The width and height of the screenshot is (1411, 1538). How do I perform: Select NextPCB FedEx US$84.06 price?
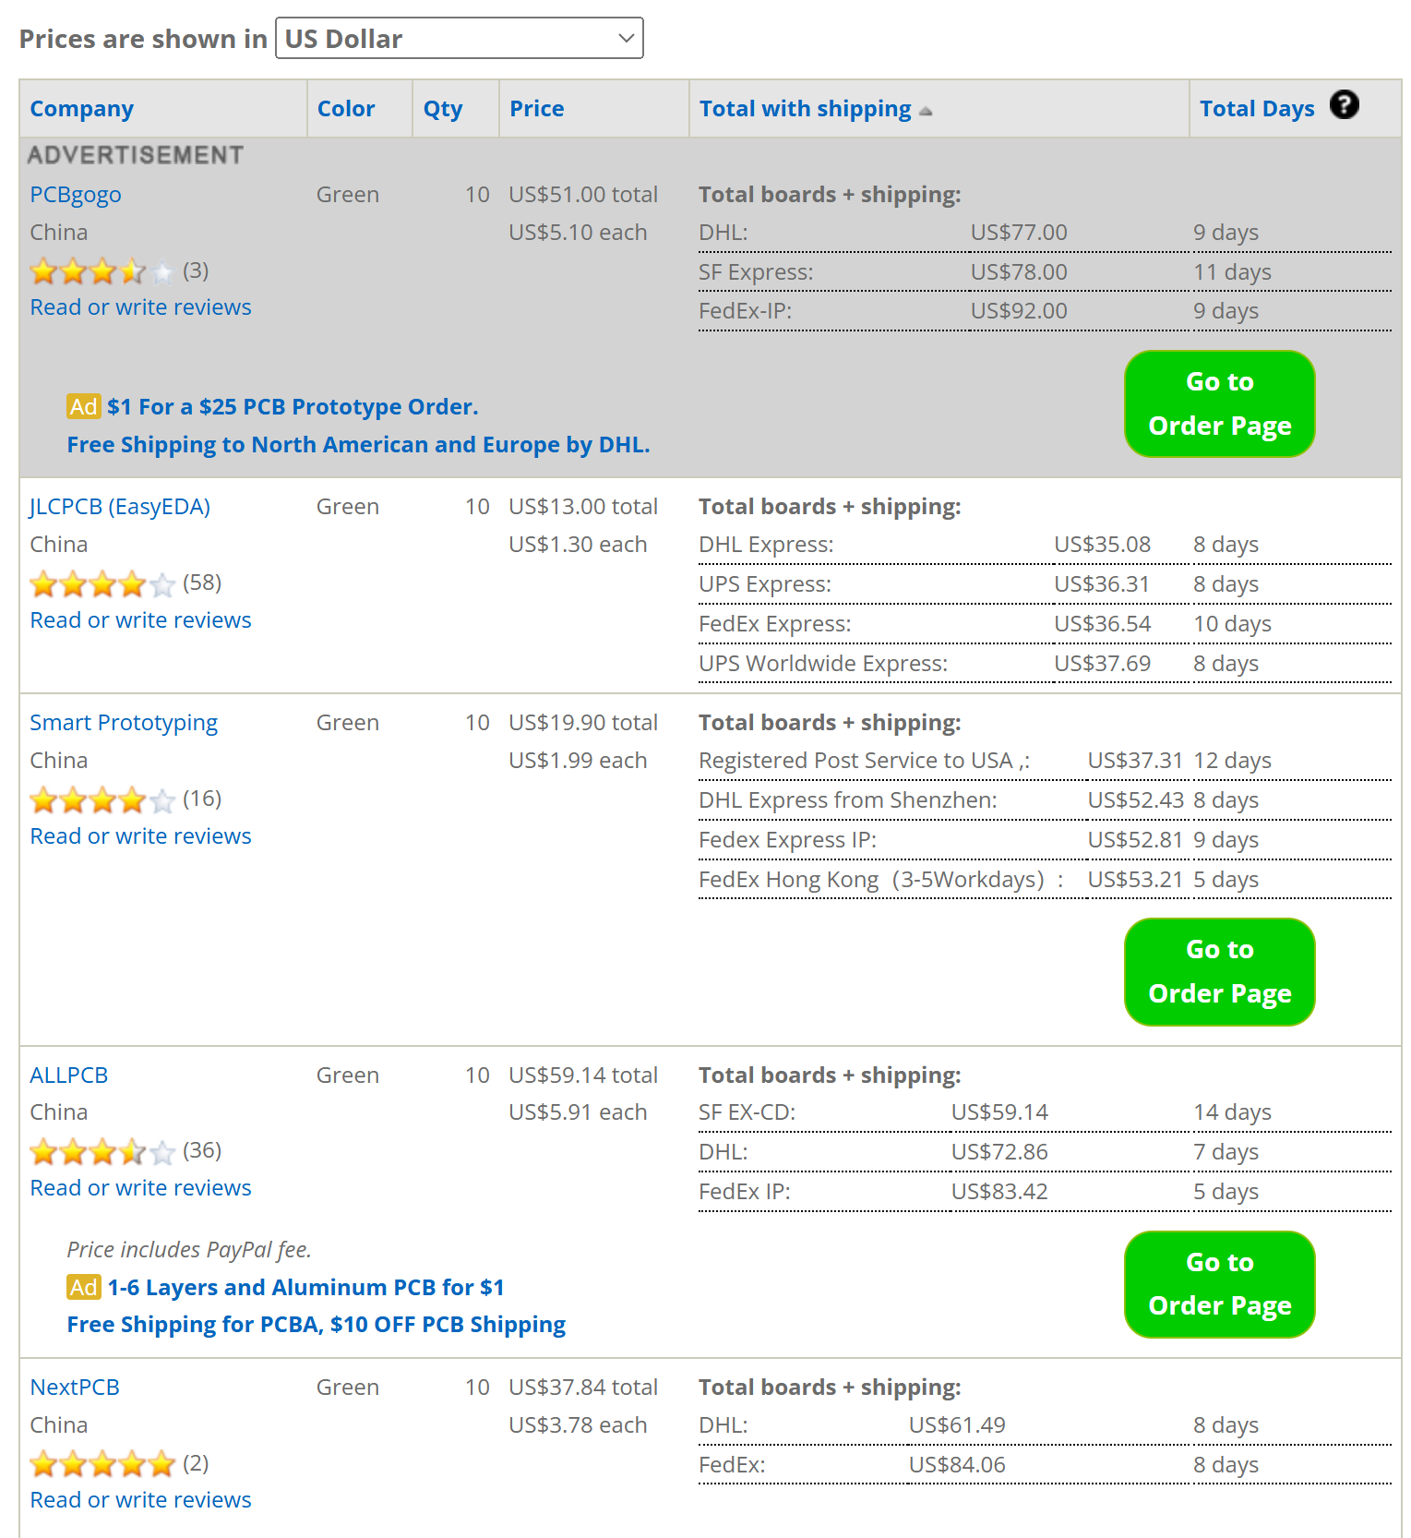coord(957,1465)
